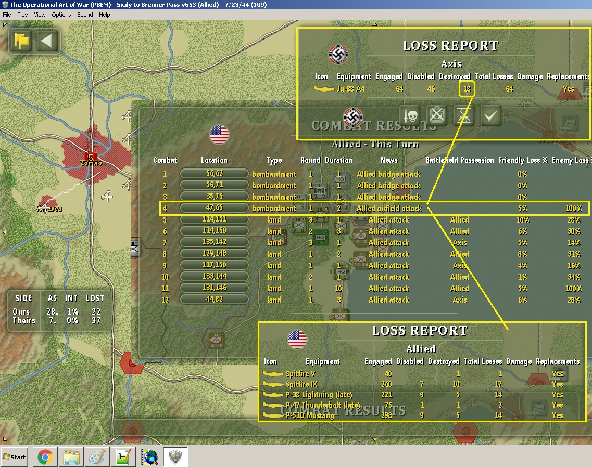Click the 'Ju-88 A4' equipment name
The image size is (592, 468).
(x=350, y=89)
